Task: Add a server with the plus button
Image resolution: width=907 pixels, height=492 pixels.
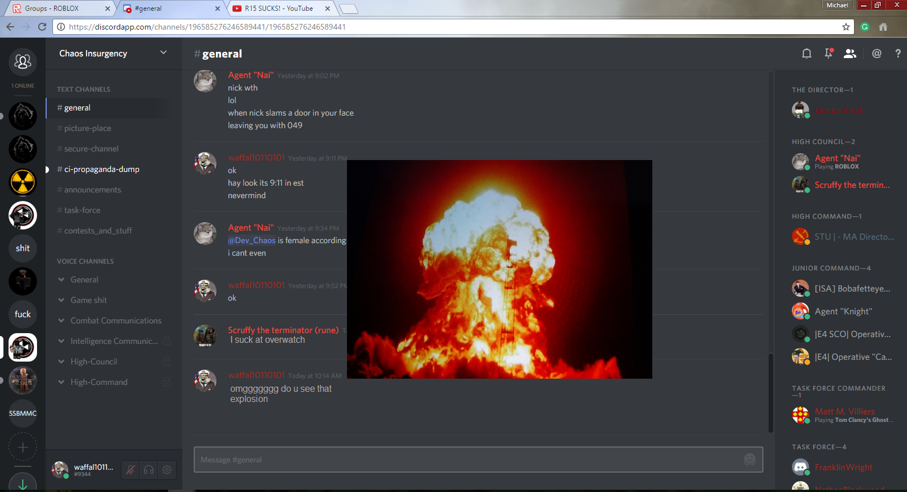Action: [x=23, y=447]
